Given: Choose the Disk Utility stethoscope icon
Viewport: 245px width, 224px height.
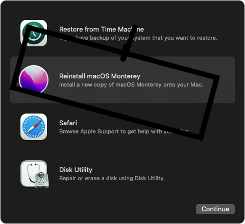Looking at the screenshot, I should pyautogui.click(x=35, y=174).
